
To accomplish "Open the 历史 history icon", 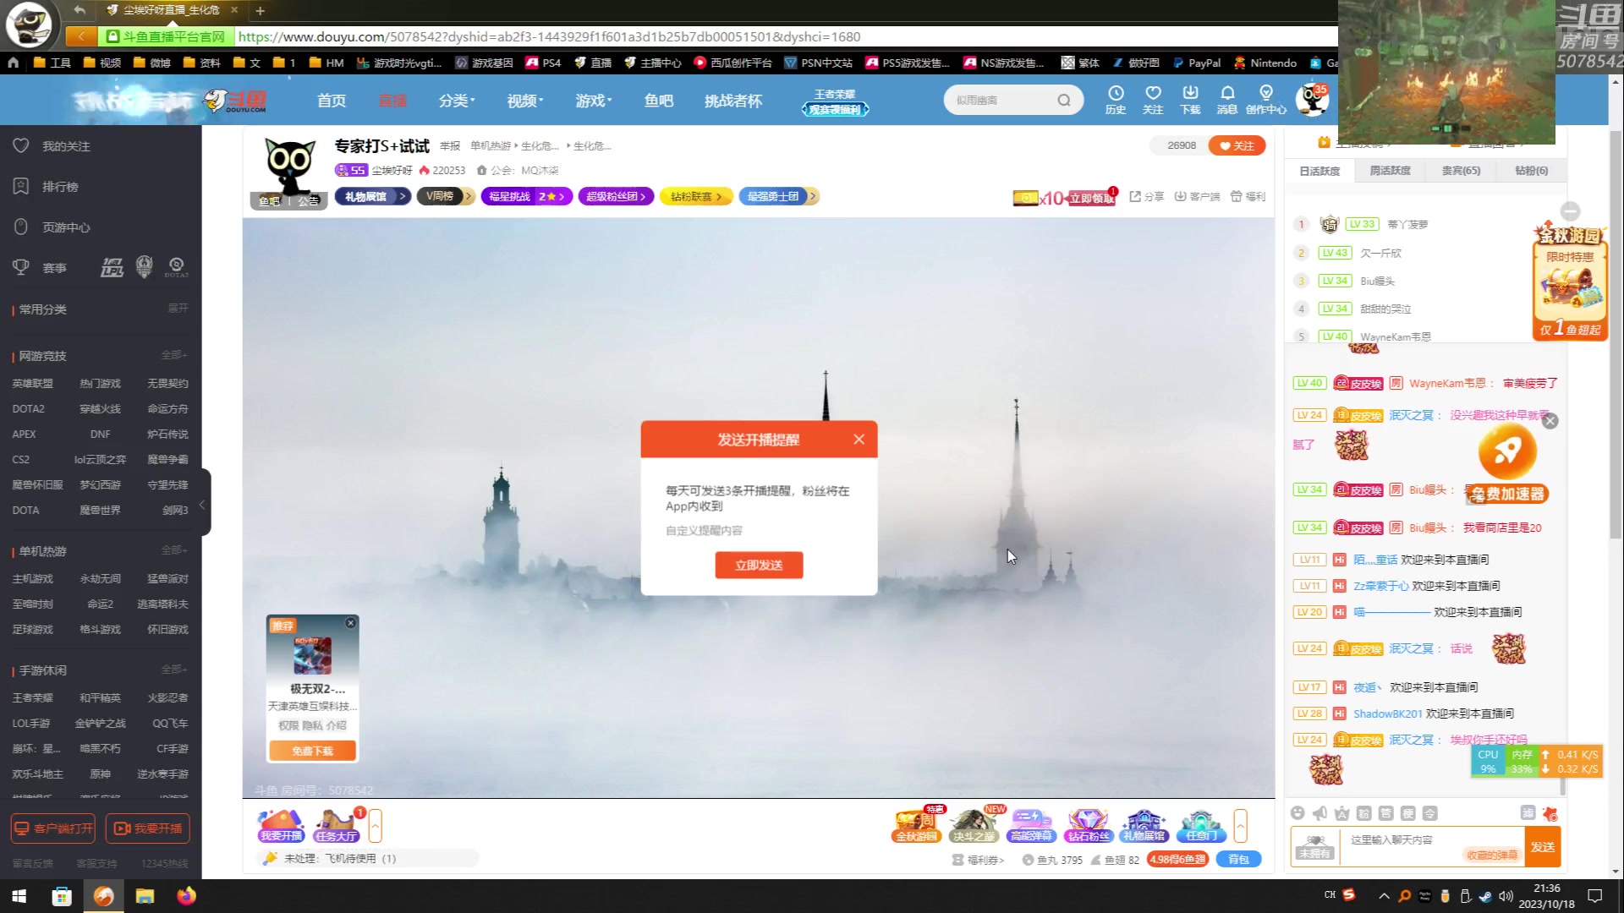I will 1116,99.
